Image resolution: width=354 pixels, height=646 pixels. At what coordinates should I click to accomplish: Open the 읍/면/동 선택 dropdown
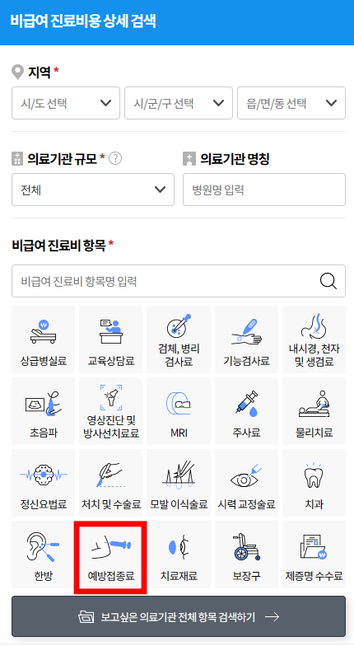coord(291,103)
